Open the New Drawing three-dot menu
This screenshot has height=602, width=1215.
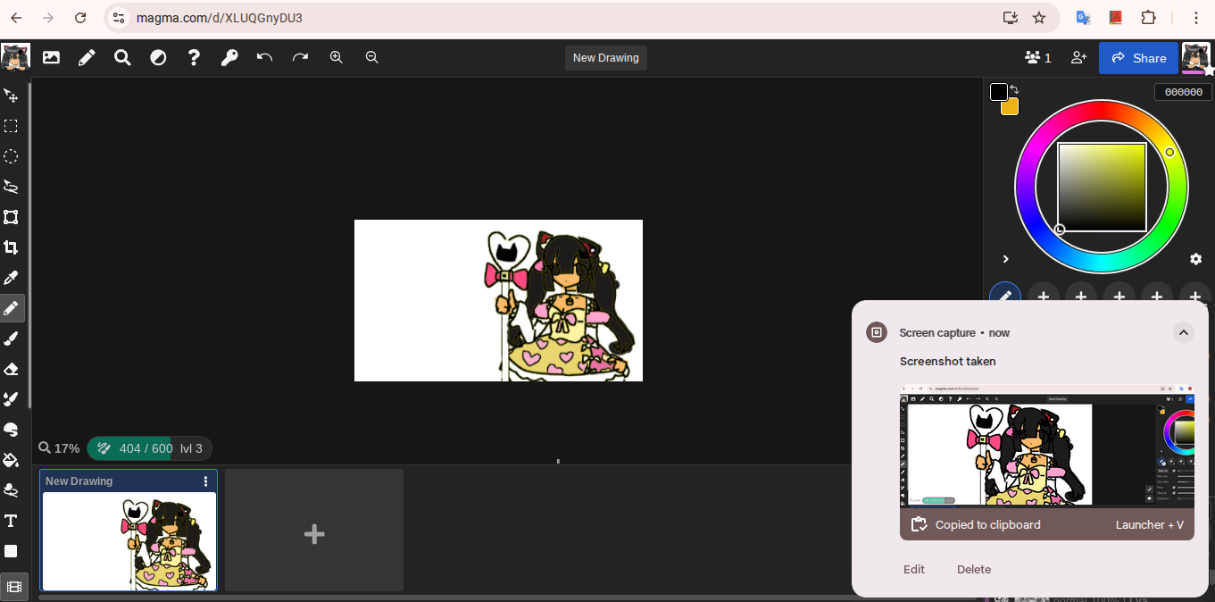click(206, 481)
